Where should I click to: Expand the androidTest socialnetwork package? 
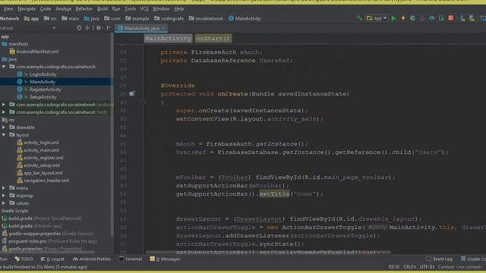[x=3, y=105]
